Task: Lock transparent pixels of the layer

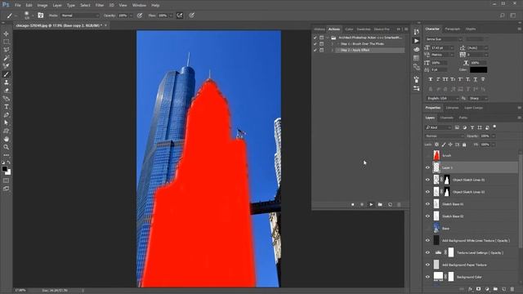Action: [436, 145]
